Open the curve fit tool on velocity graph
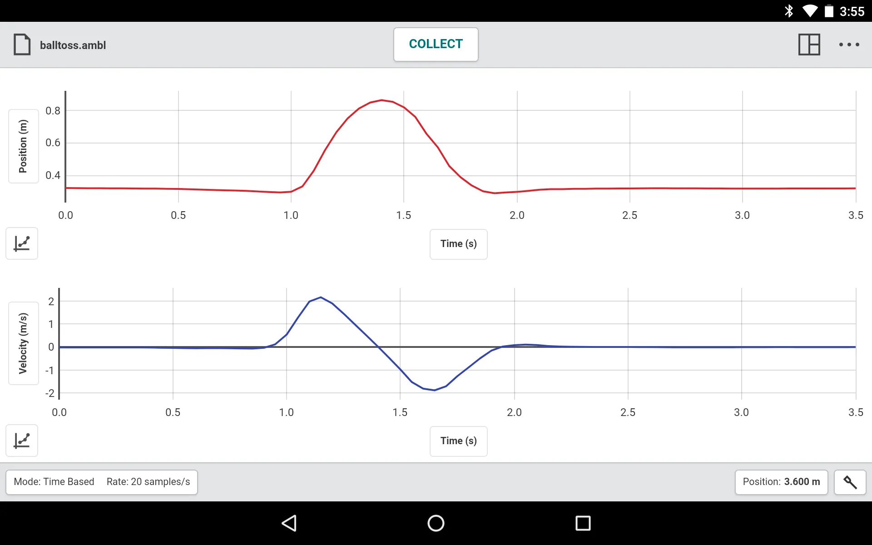Viewport: 872px width, 545px height. coord(21,440)
